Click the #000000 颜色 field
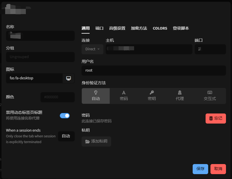This screenshot has width=232, height=179. click(57, 97)
